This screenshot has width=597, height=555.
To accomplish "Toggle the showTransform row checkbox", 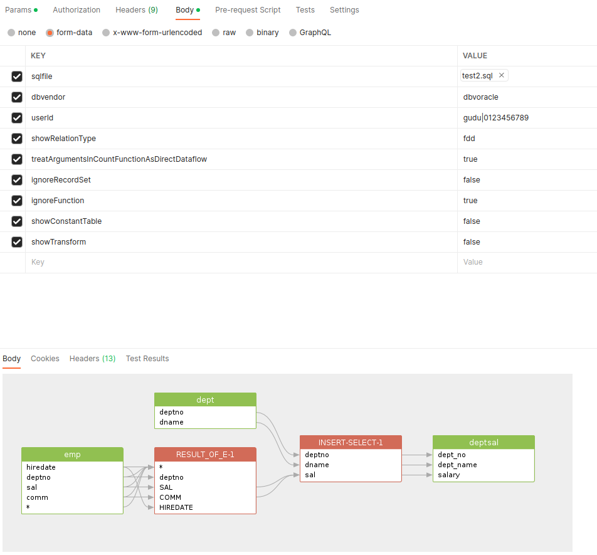I will [17, 242].
